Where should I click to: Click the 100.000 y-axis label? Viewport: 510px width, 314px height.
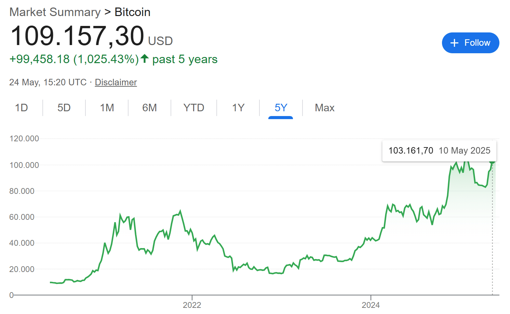pyautogui.click(x=24, y=165)
